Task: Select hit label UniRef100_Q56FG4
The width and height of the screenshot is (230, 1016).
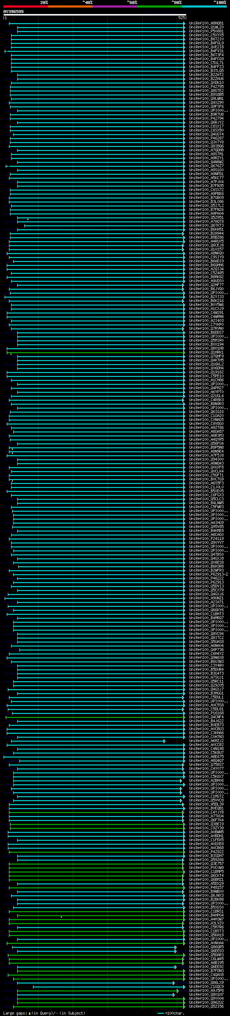Action: coord(206,443)
